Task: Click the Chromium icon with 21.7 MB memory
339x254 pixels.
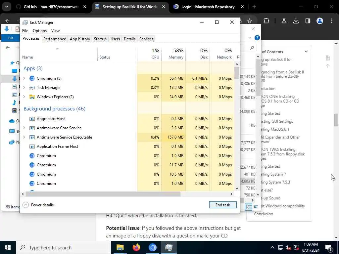Action: tap(32, 165)
